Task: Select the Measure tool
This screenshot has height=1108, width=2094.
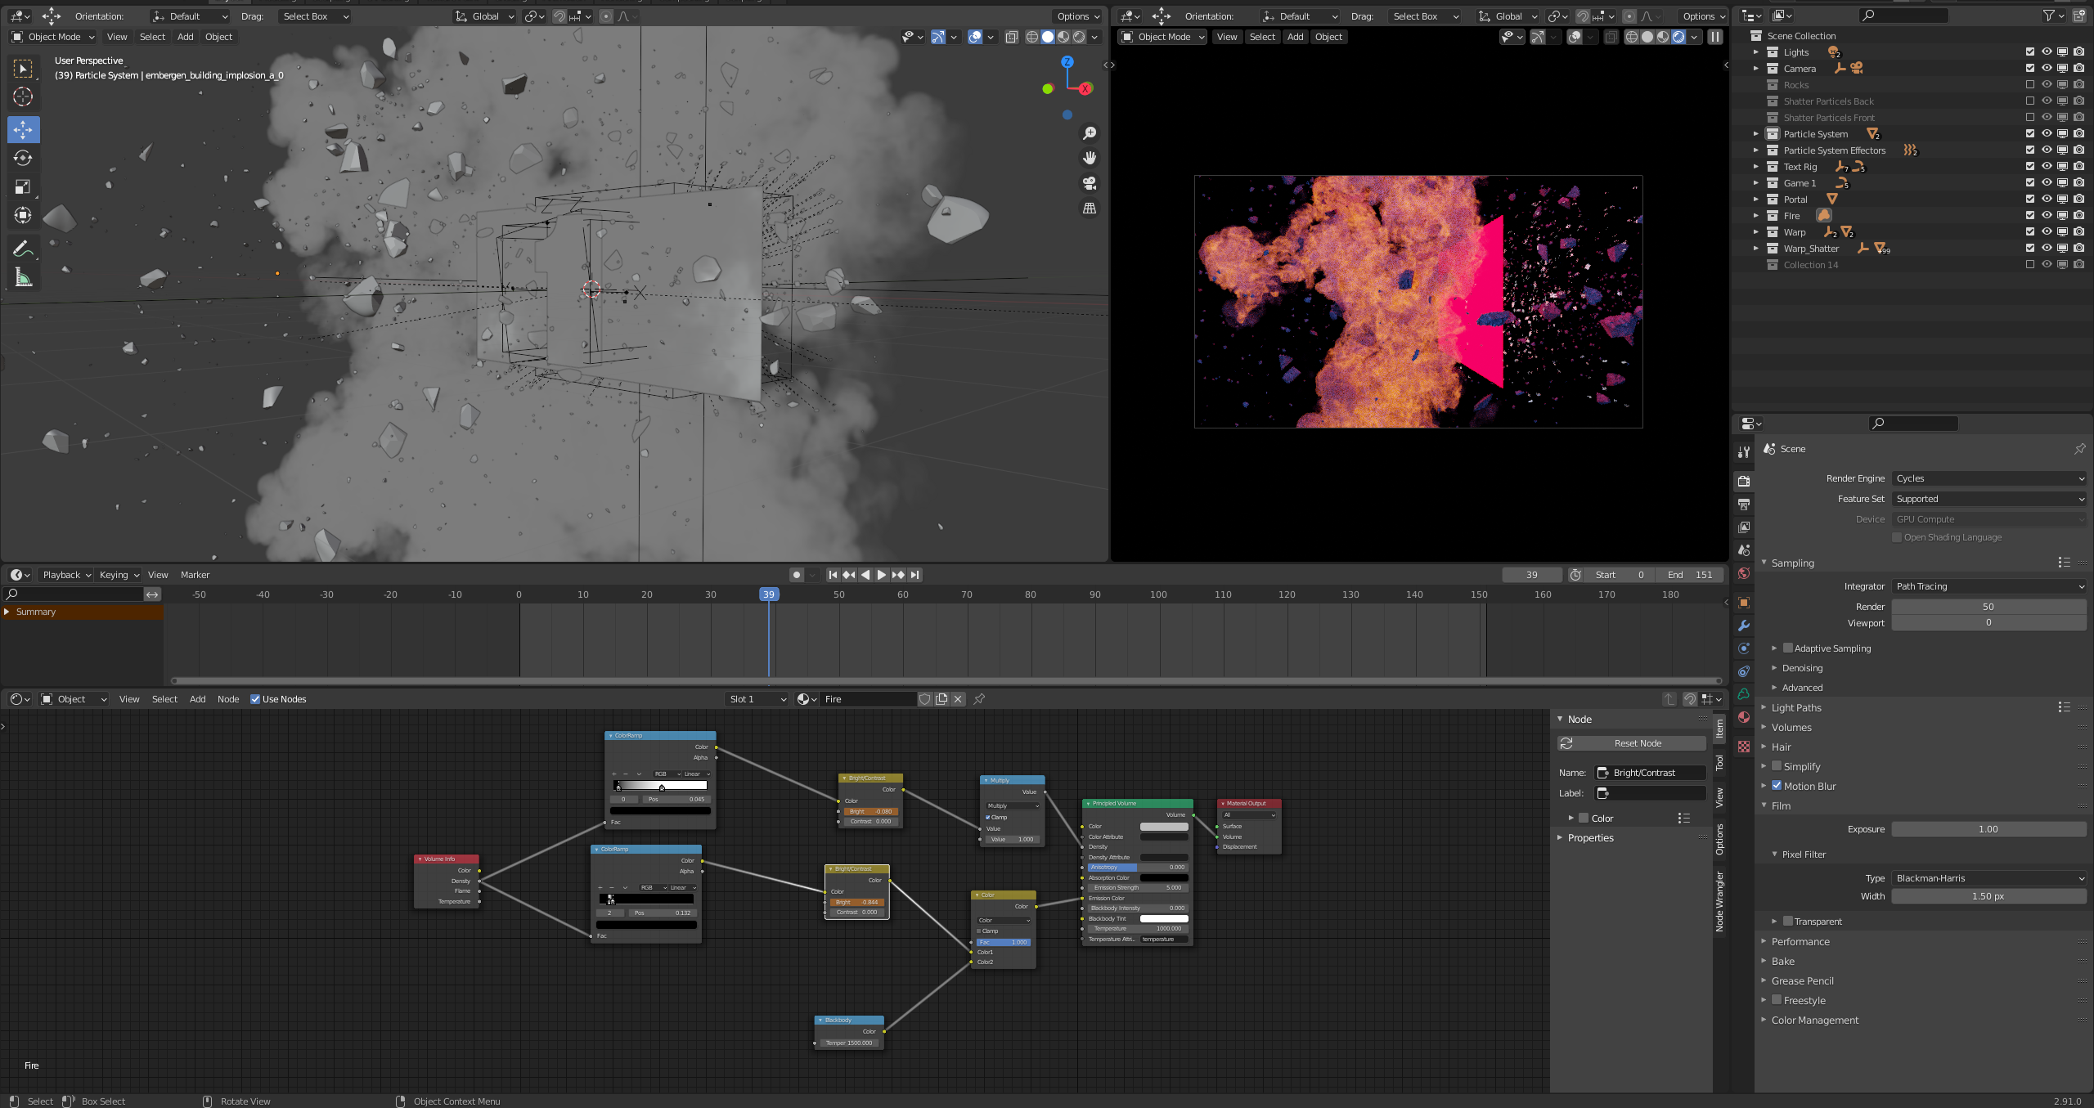Action: point(23,278)
